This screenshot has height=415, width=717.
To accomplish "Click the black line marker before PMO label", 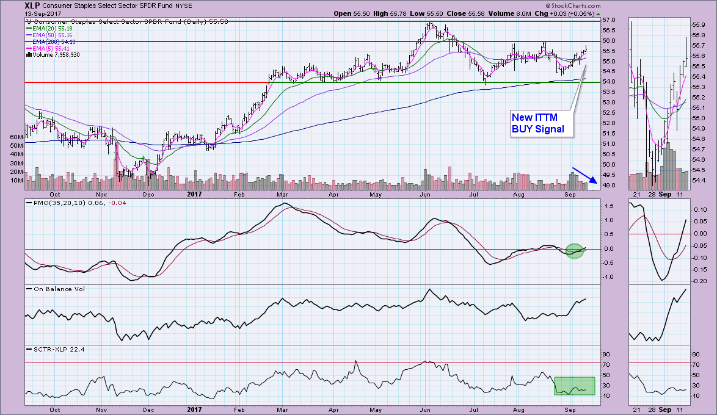I will pyautogui.click(x=29, y=203).
